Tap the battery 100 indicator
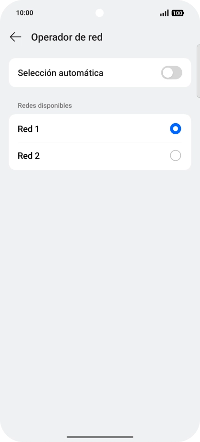 pos(178,13)
